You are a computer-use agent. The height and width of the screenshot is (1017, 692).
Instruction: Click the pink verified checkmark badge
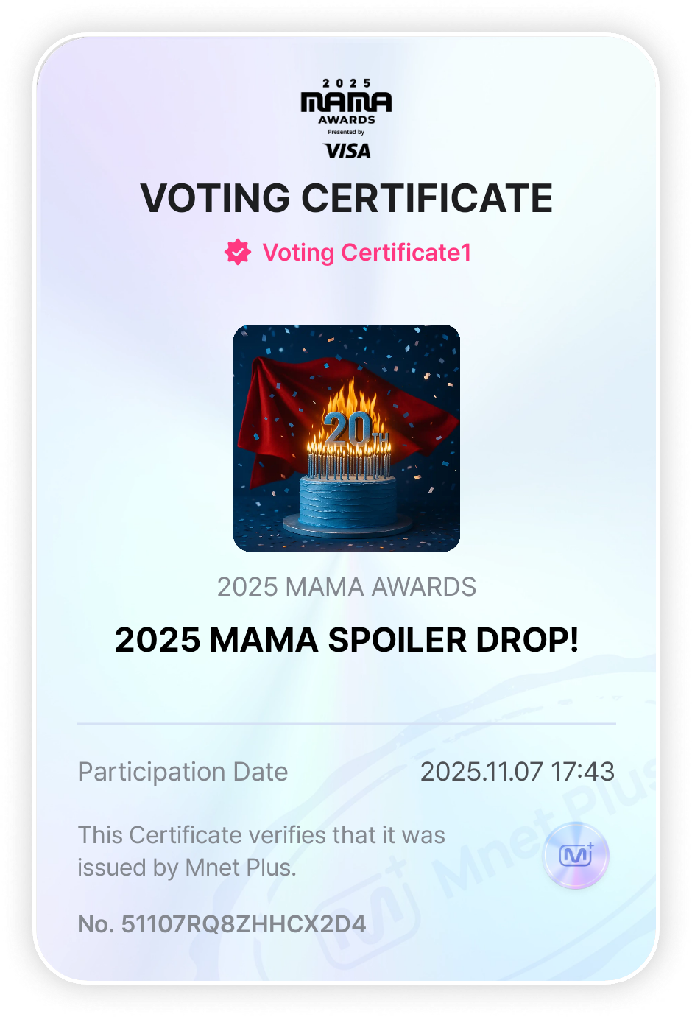point(238,252)
